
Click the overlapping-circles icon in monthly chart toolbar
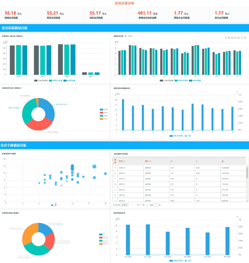(x=239, y=38)
